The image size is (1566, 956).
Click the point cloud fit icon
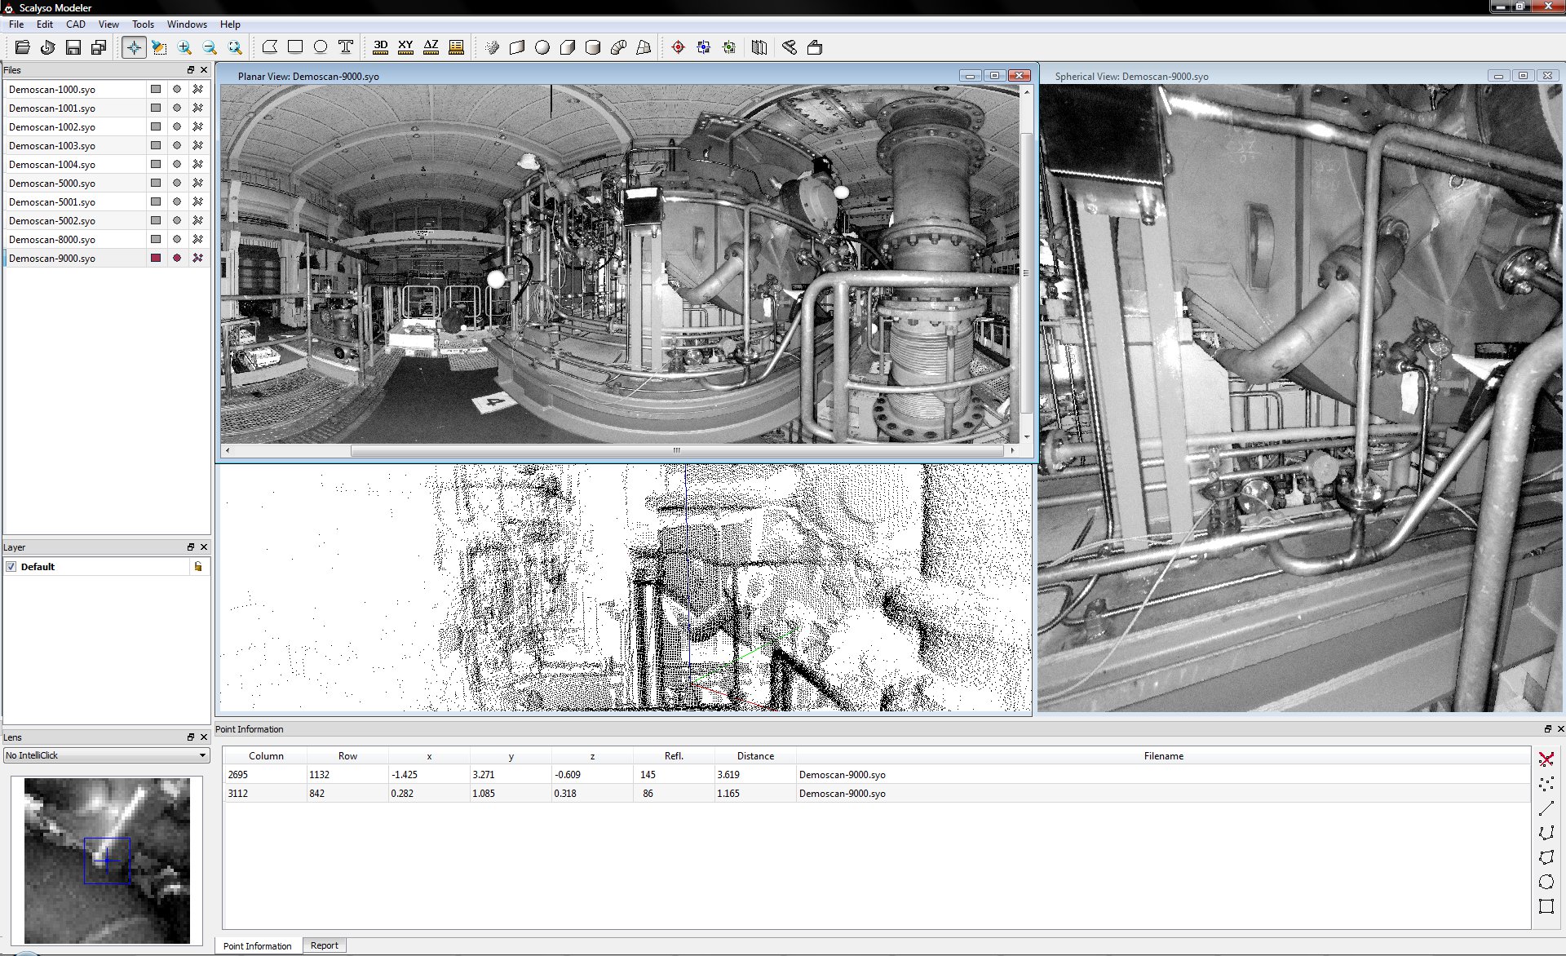492,47
